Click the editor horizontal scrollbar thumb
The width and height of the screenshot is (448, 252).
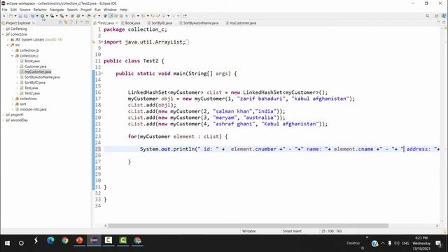click(x=248, y=225)
